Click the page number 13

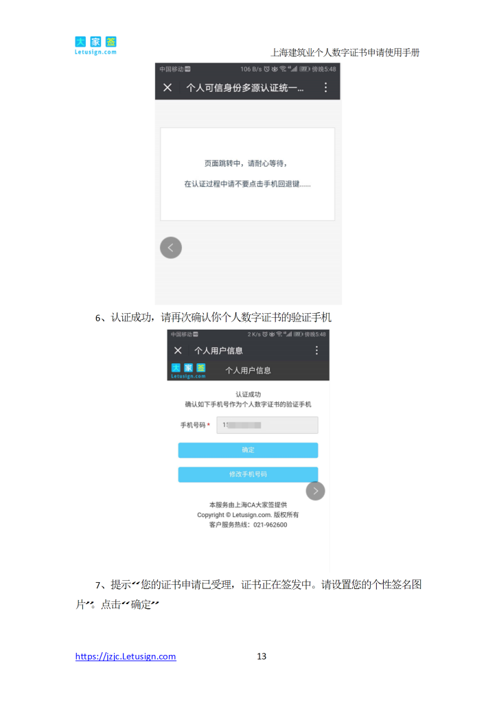pos(262,656)
